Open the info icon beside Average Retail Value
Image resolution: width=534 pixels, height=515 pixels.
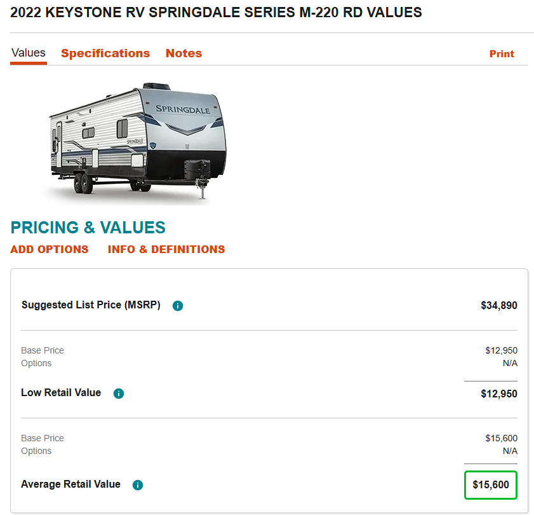(x=138, y=485)
